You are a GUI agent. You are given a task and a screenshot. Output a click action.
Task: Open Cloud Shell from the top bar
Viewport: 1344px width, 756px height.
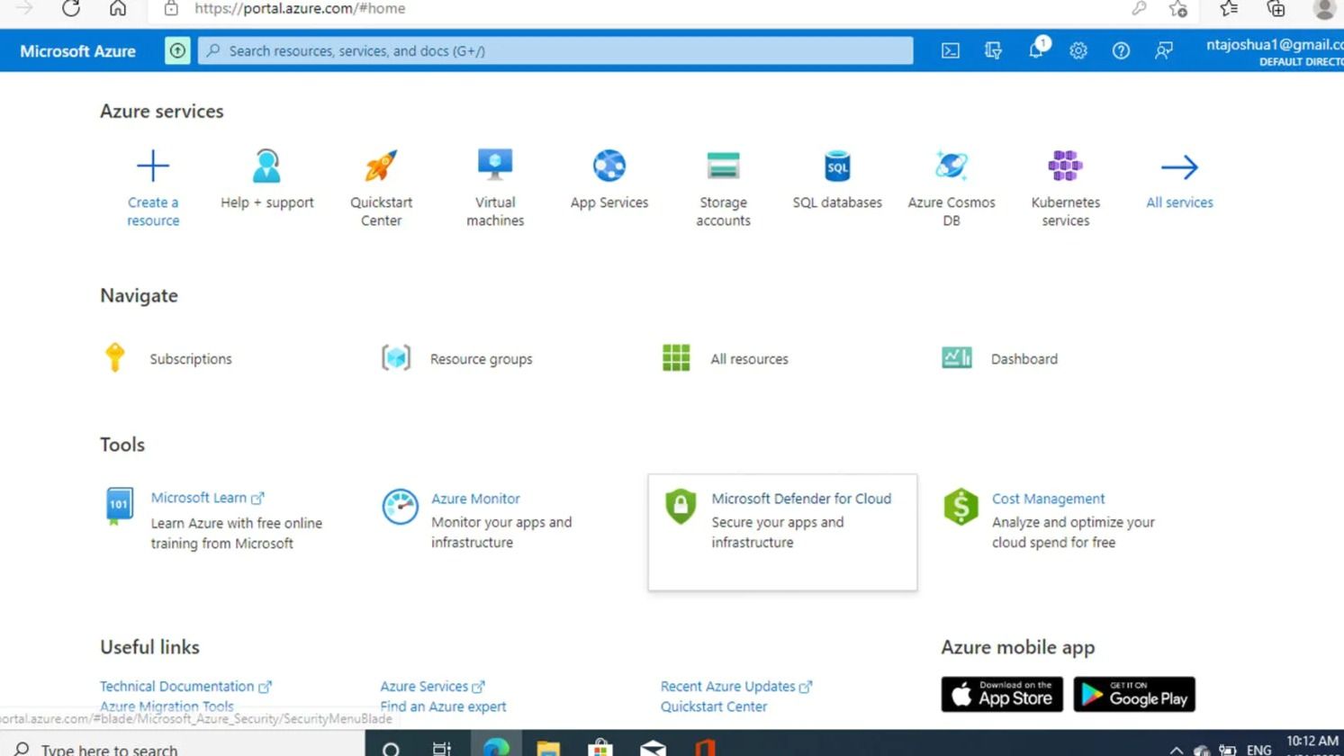[x=950, y=51]
